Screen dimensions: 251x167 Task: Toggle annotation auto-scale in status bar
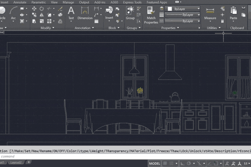233,163
